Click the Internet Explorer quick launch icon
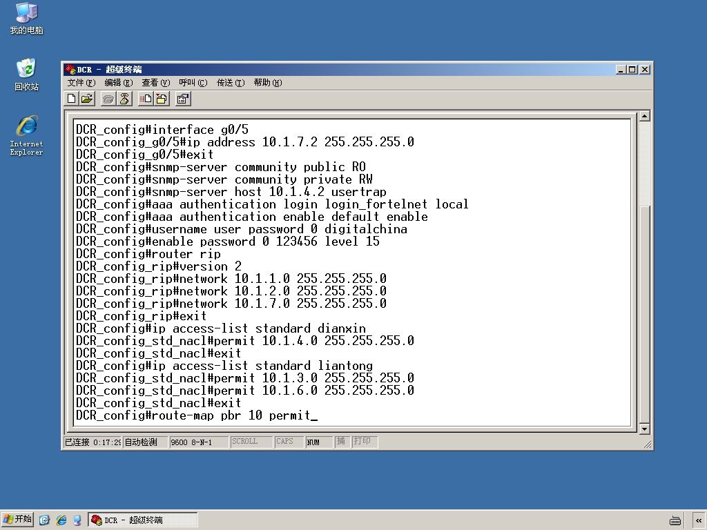 point(61,520)
